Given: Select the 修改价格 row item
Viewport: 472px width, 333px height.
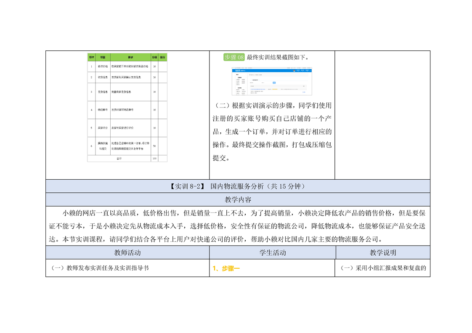Looking at the screenshot, I should click(103, 66).
